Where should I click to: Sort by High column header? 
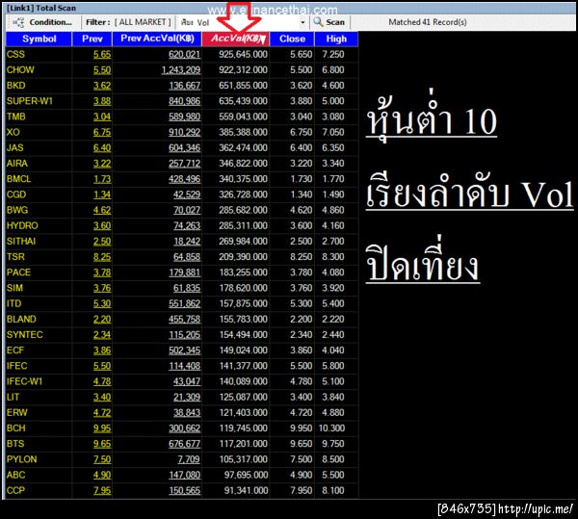[x=336, y=39]
